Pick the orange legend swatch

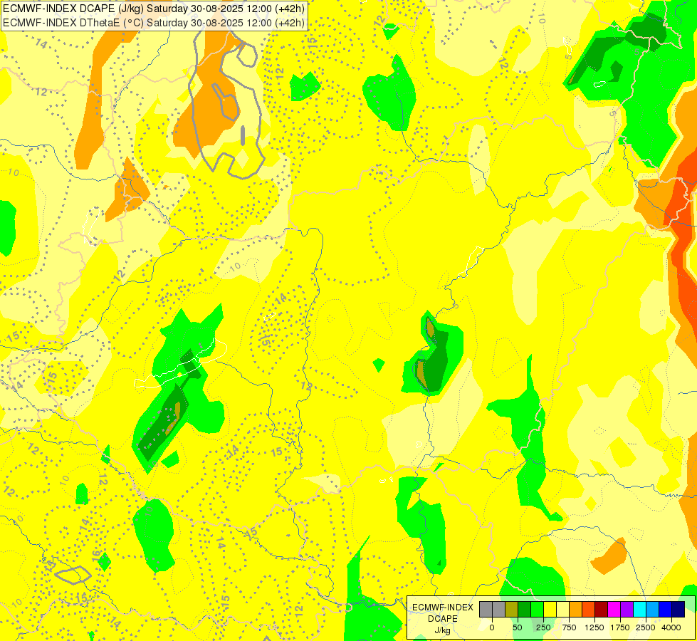tap(576, 610)
